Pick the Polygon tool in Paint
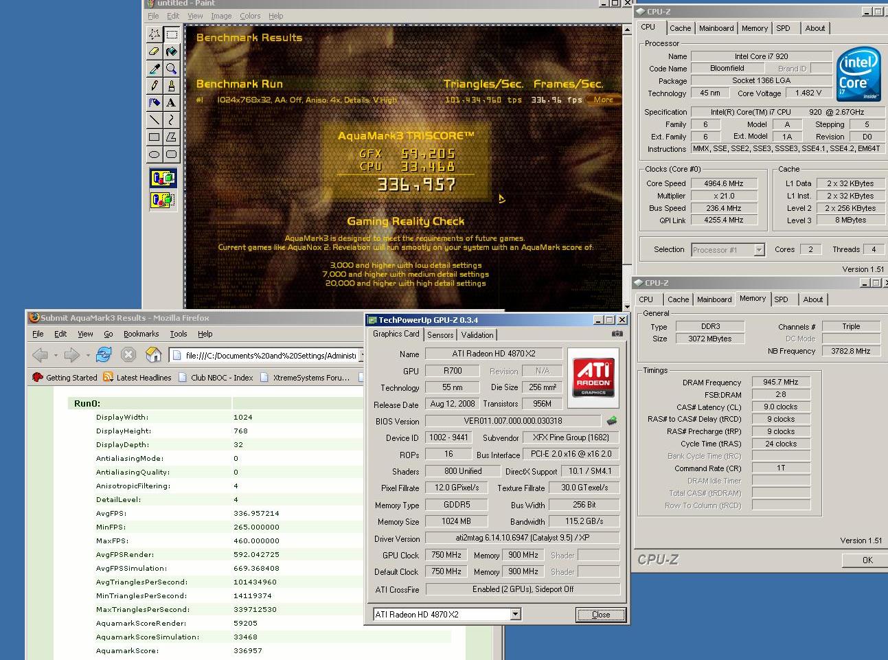Screen dimensions: 888x660 [x=171, y=137]
